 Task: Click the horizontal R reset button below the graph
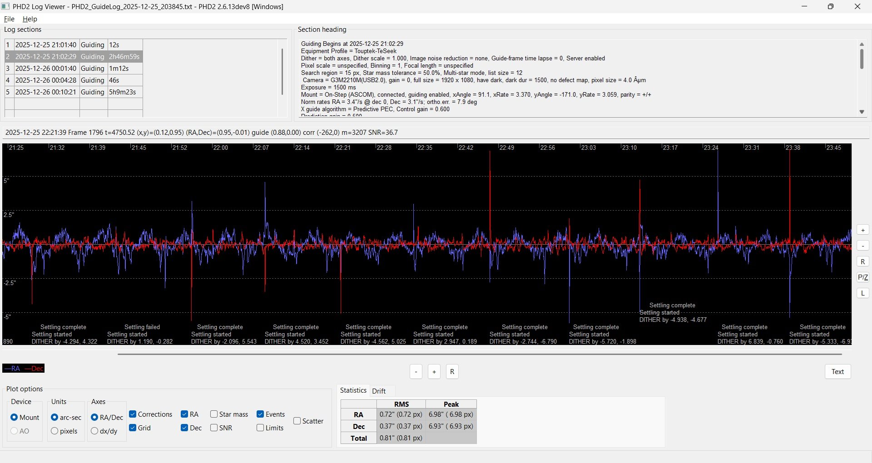(452, 372)
